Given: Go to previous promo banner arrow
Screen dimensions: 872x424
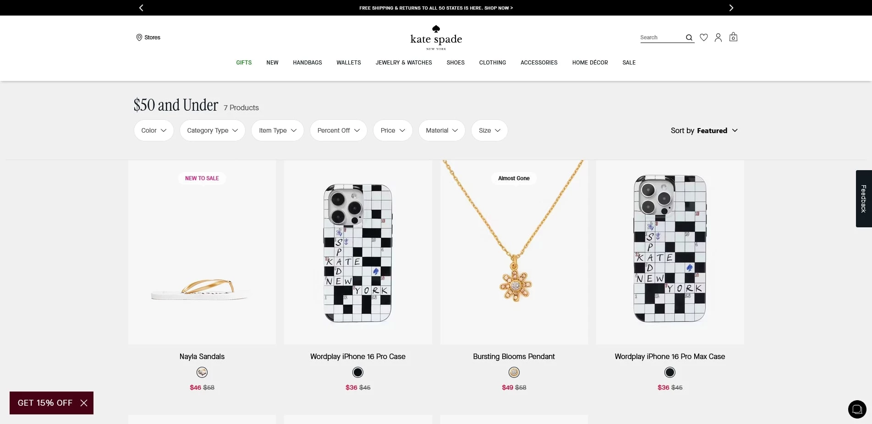Looking at the screenshot, I should [x=141, y=8].
